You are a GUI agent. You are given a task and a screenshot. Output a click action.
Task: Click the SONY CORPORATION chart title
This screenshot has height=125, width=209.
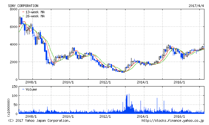pyautogui.click(x=23, y=6)
